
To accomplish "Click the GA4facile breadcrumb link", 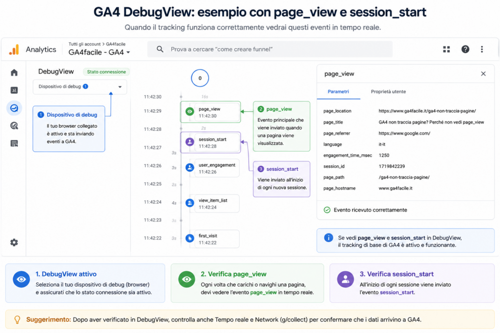I will (116, 44).
